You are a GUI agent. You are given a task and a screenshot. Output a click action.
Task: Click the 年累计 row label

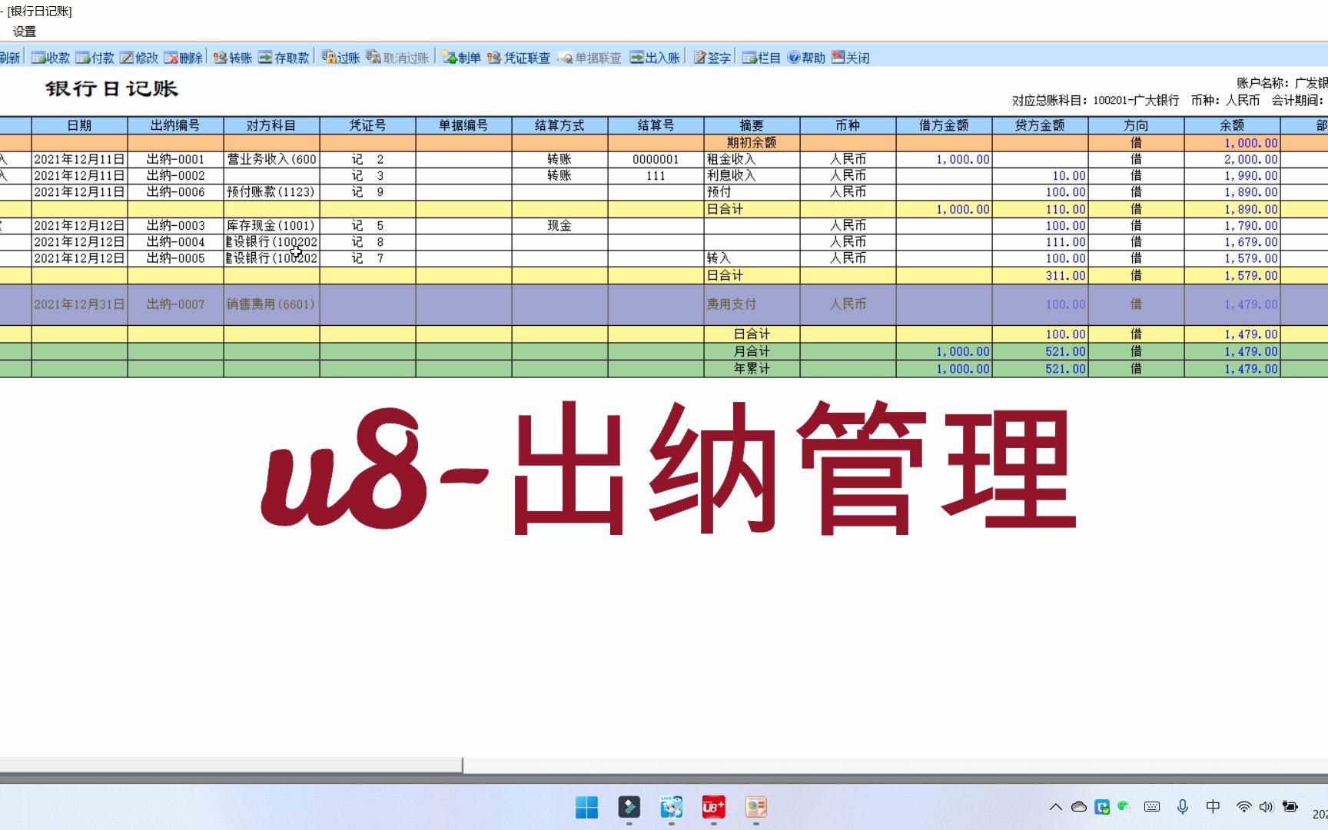point(752,369)
